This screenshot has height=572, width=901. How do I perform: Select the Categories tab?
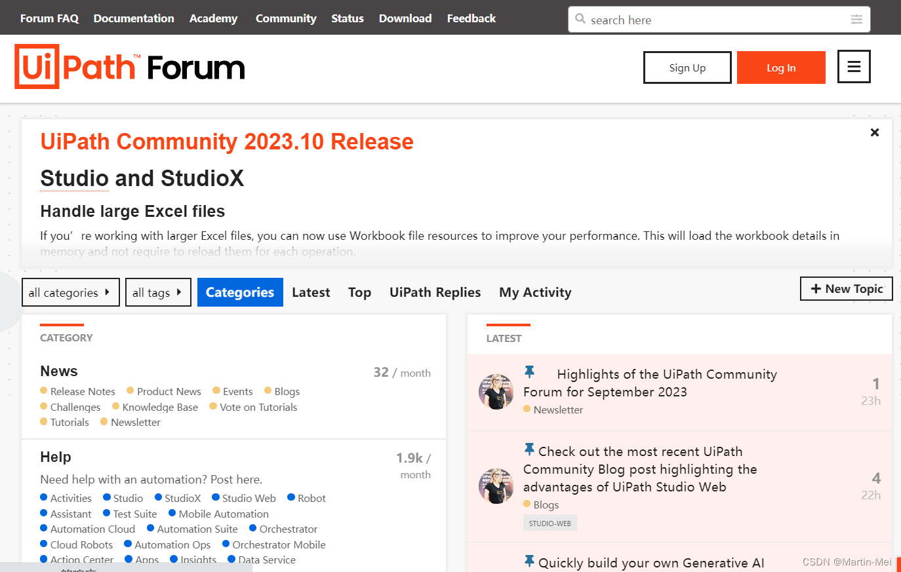240,292
